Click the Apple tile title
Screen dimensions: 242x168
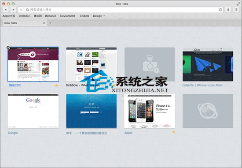pos(128,133)
